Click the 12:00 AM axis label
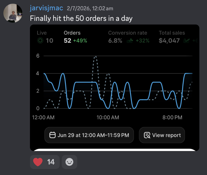 [43, 117]
